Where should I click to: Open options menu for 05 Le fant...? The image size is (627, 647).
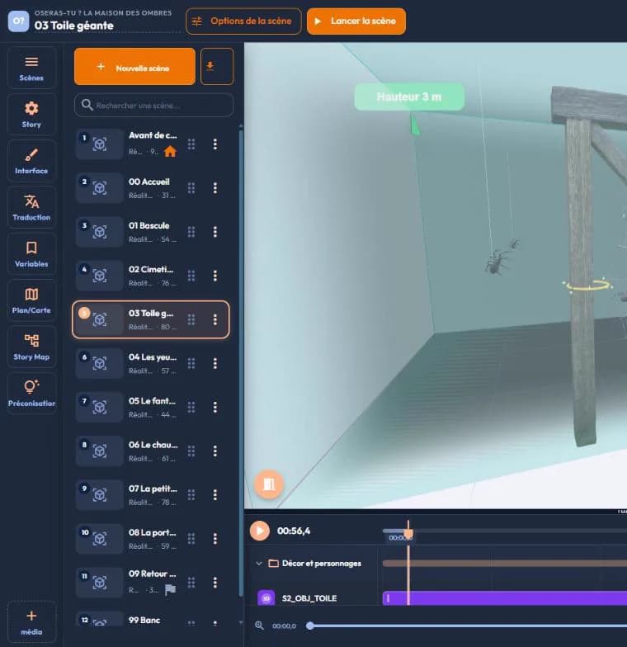tap(214, 408)
